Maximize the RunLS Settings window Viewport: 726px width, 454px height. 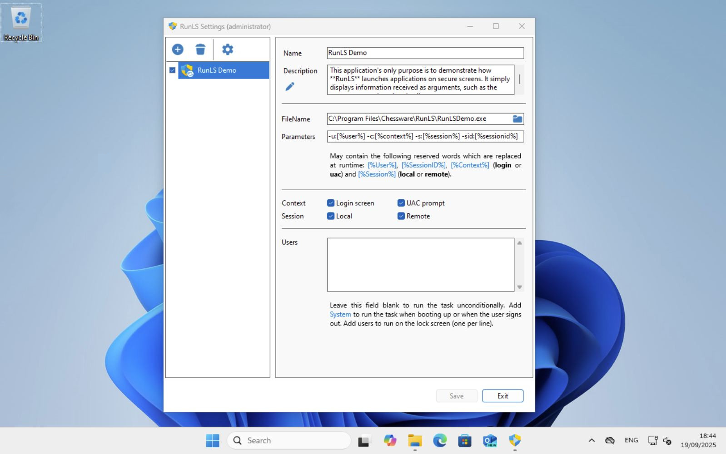tap(496, 26)
